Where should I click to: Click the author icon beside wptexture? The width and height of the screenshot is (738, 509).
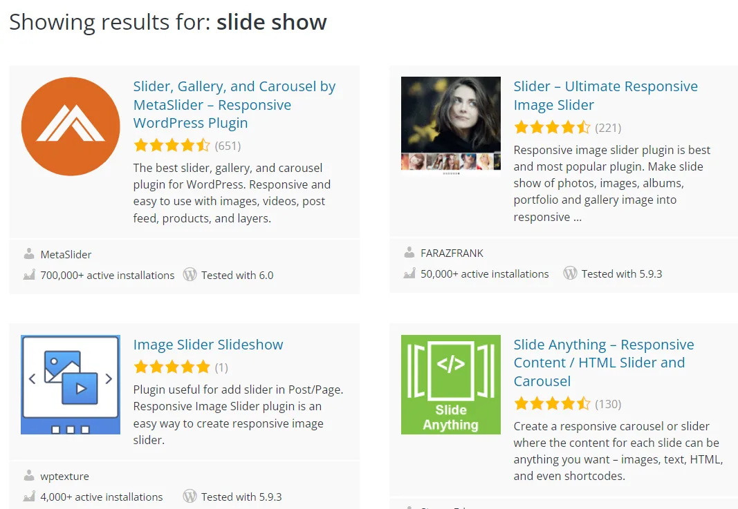click(29, 476)
